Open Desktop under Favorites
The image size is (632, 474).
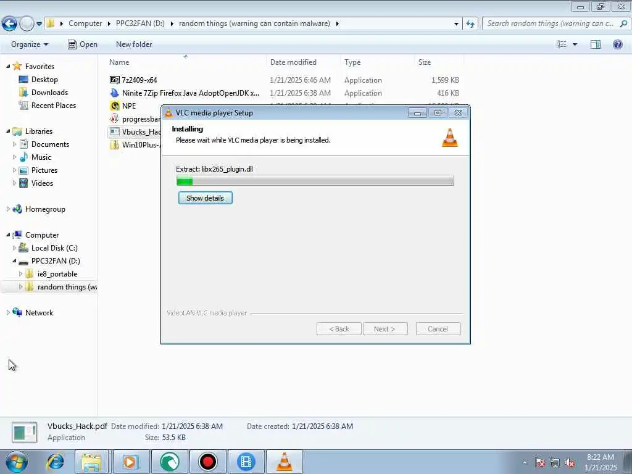coord(44,80)
